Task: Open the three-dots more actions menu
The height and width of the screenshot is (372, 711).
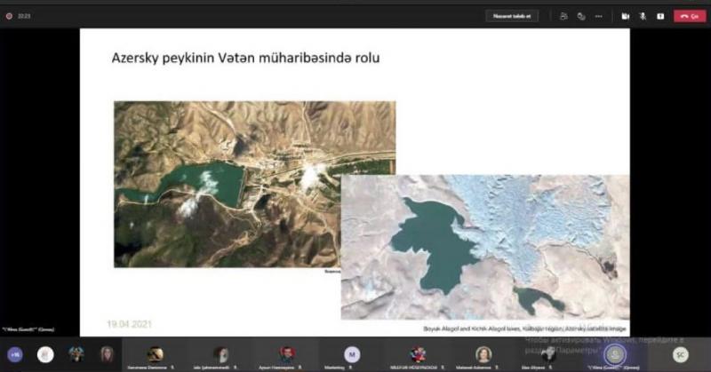Action: (598, 16)
